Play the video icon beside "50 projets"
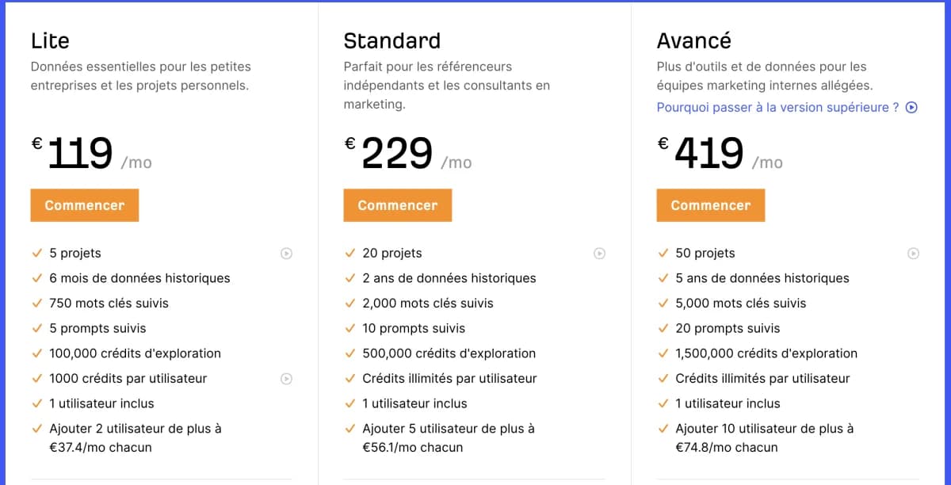 [911, 253]
